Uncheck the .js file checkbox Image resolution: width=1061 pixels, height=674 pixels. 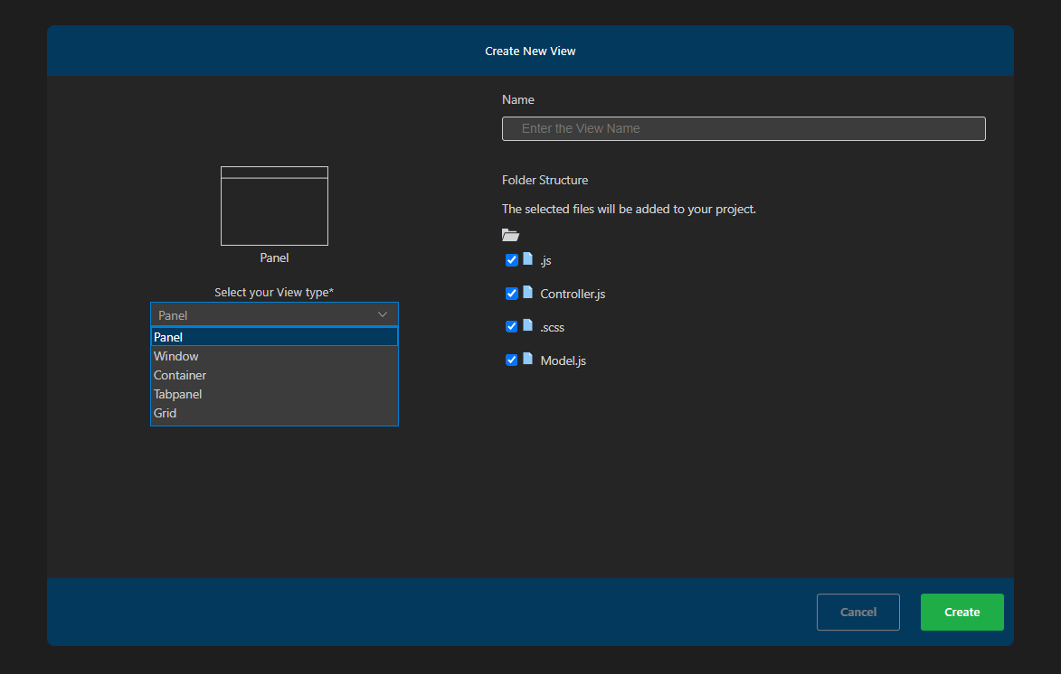point(512,258)
